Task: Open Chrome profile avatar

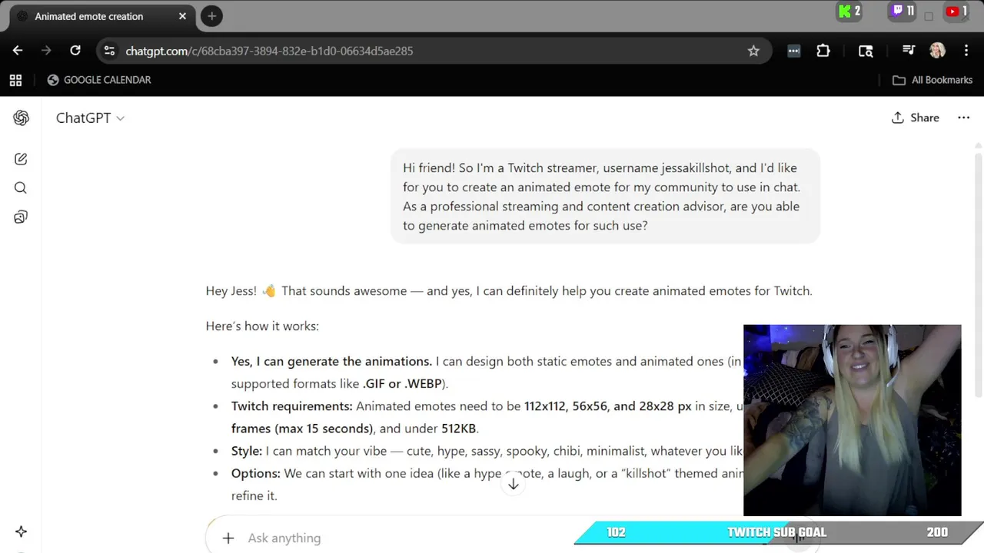Action: [x=937, y=51]
